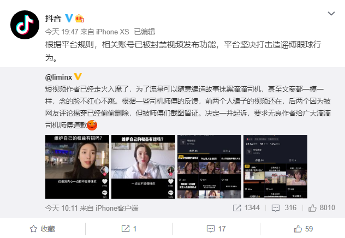The height and width of the screenshot is (238, 345).
Task: Like the quoted post with 8010 likes
Action: coord(322,208)
